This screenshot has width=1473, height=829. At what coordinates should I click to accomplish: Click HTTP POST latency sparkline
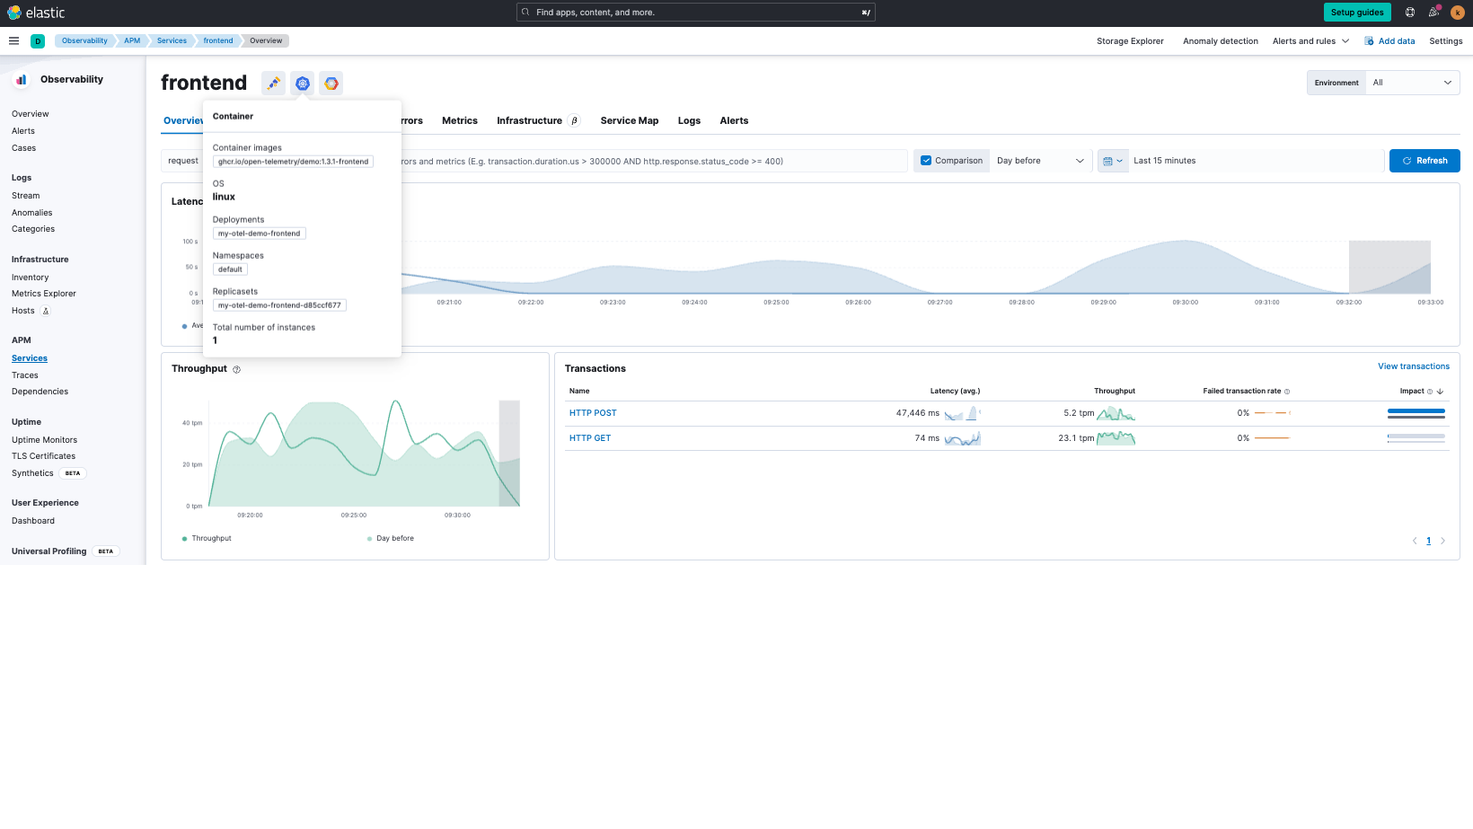[x=962, y=413]
